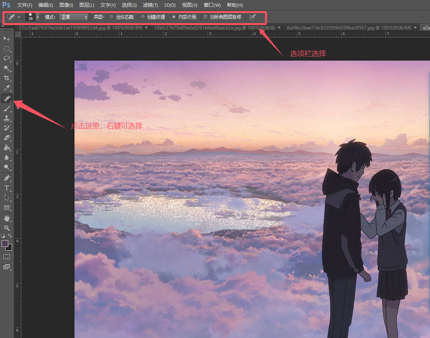This screenshot has width=430, height=338.
Task: Swap foreground and background colors
Action: coord(10,236)
